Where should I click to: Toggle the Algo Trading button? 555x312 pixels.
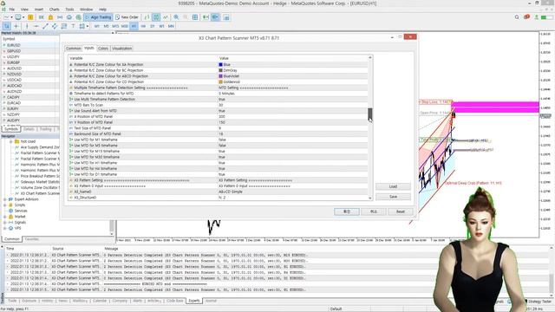(x=98, y=17)
